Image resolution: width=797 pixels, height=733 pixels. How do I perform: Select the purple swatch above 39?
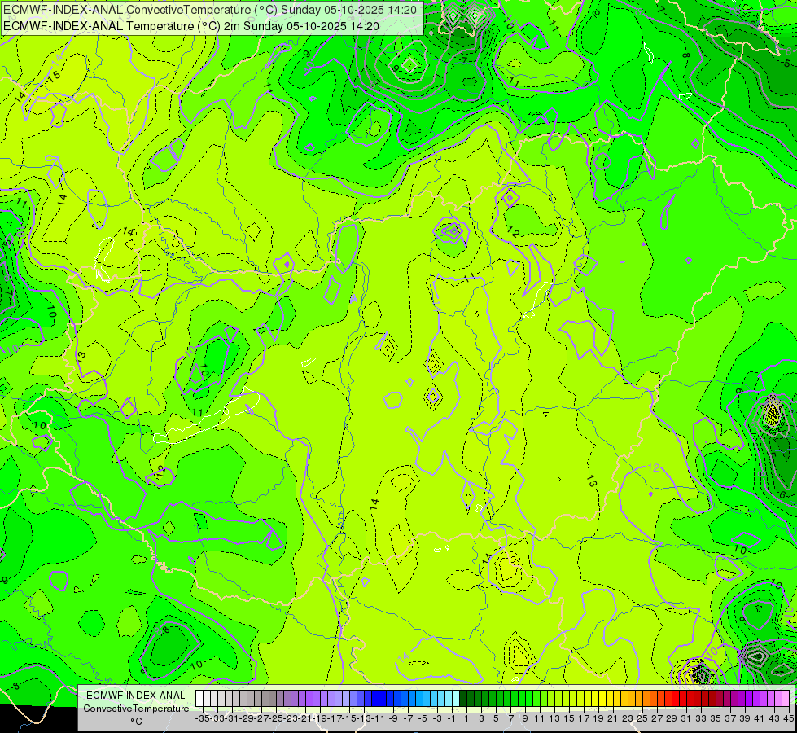[742, 699]
